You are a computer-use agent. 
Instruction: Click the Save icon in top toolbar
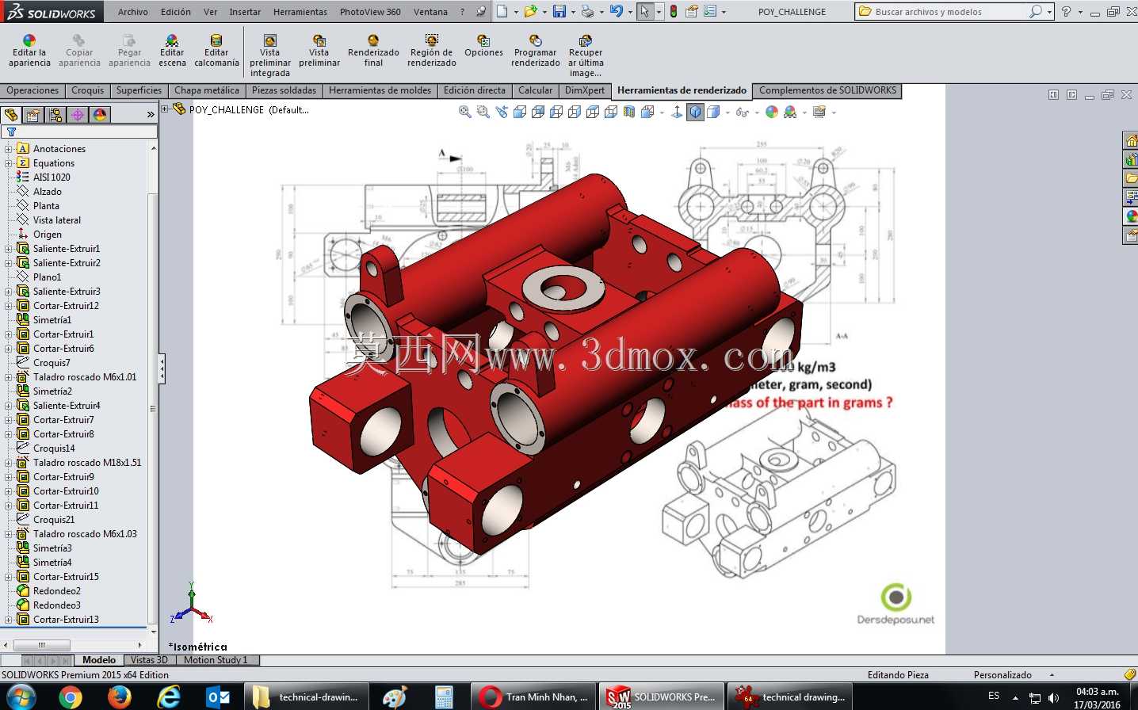tap(559, 12)
